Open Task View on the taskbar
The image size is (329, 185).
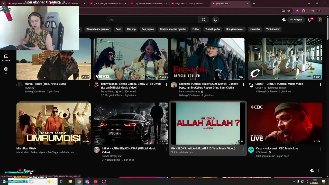(x=62, y=181)
